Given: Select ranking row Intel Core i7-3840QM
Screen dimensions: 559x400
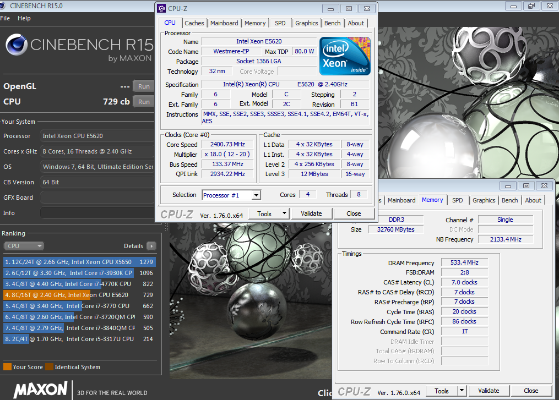Looking at the screenshot, I should pyautogui.click(x=79, y=328).
